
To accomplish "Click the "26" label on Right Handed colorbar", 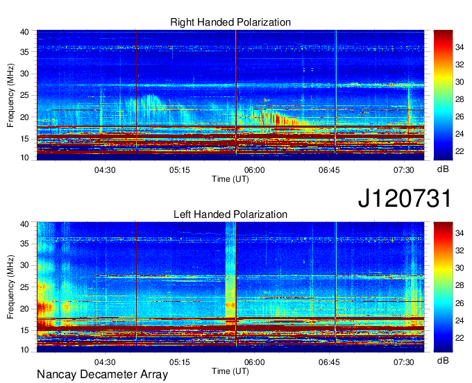I will (460, 117).
